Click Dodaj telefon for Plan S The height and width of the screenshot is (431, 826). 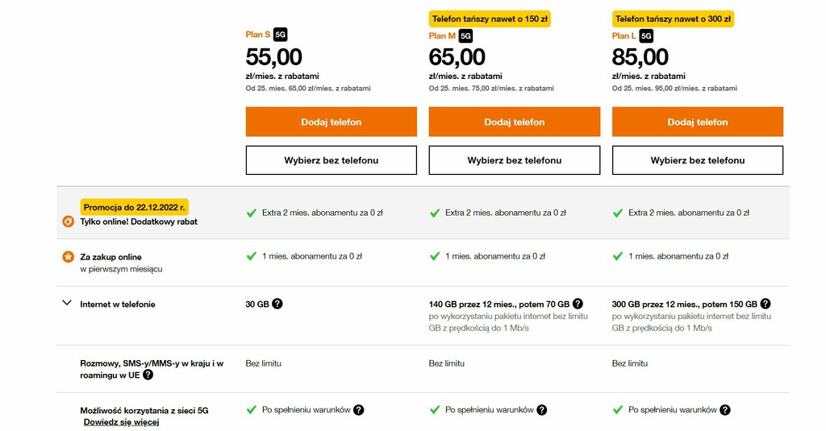(x=332, y=122)
